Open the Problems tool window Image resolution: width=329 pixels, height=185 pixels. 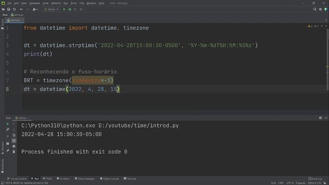63,179
